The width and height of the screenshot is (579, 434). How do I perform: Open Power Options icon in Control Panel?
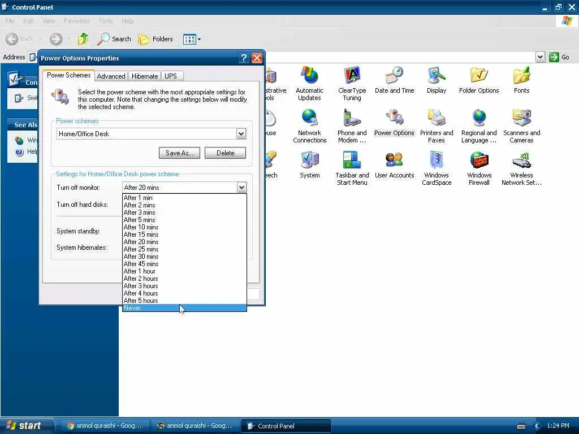tap(394, 123)
